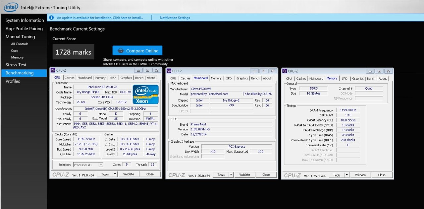Open Memory under Manual Tuning in the sidebar

pyautogui.click(x=17, y=57)
